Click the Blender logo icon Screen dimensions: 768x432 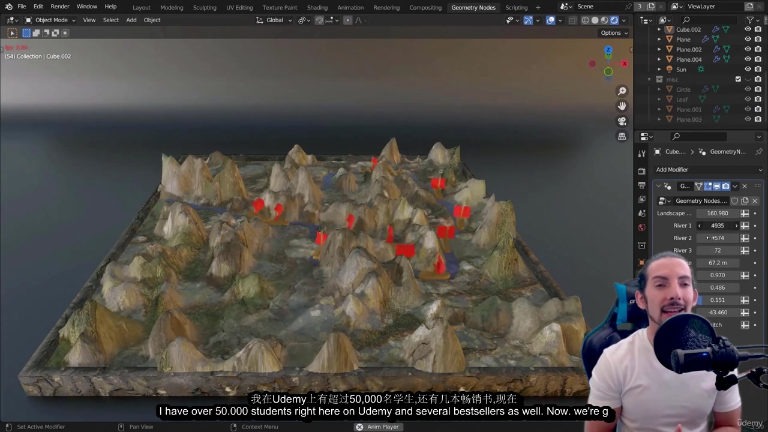(8, 7)
